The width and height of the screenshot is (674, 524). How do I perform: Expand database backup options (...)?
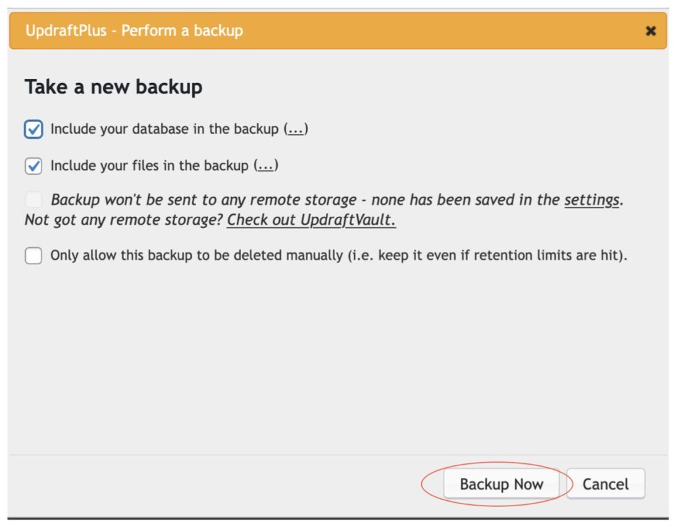pyautogui.click(x=296, y=129)
